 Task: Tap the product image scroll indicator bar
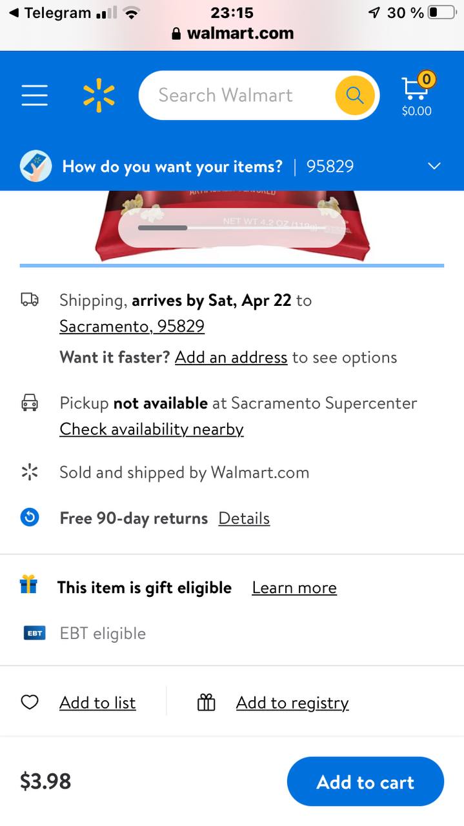pos(232,228)
